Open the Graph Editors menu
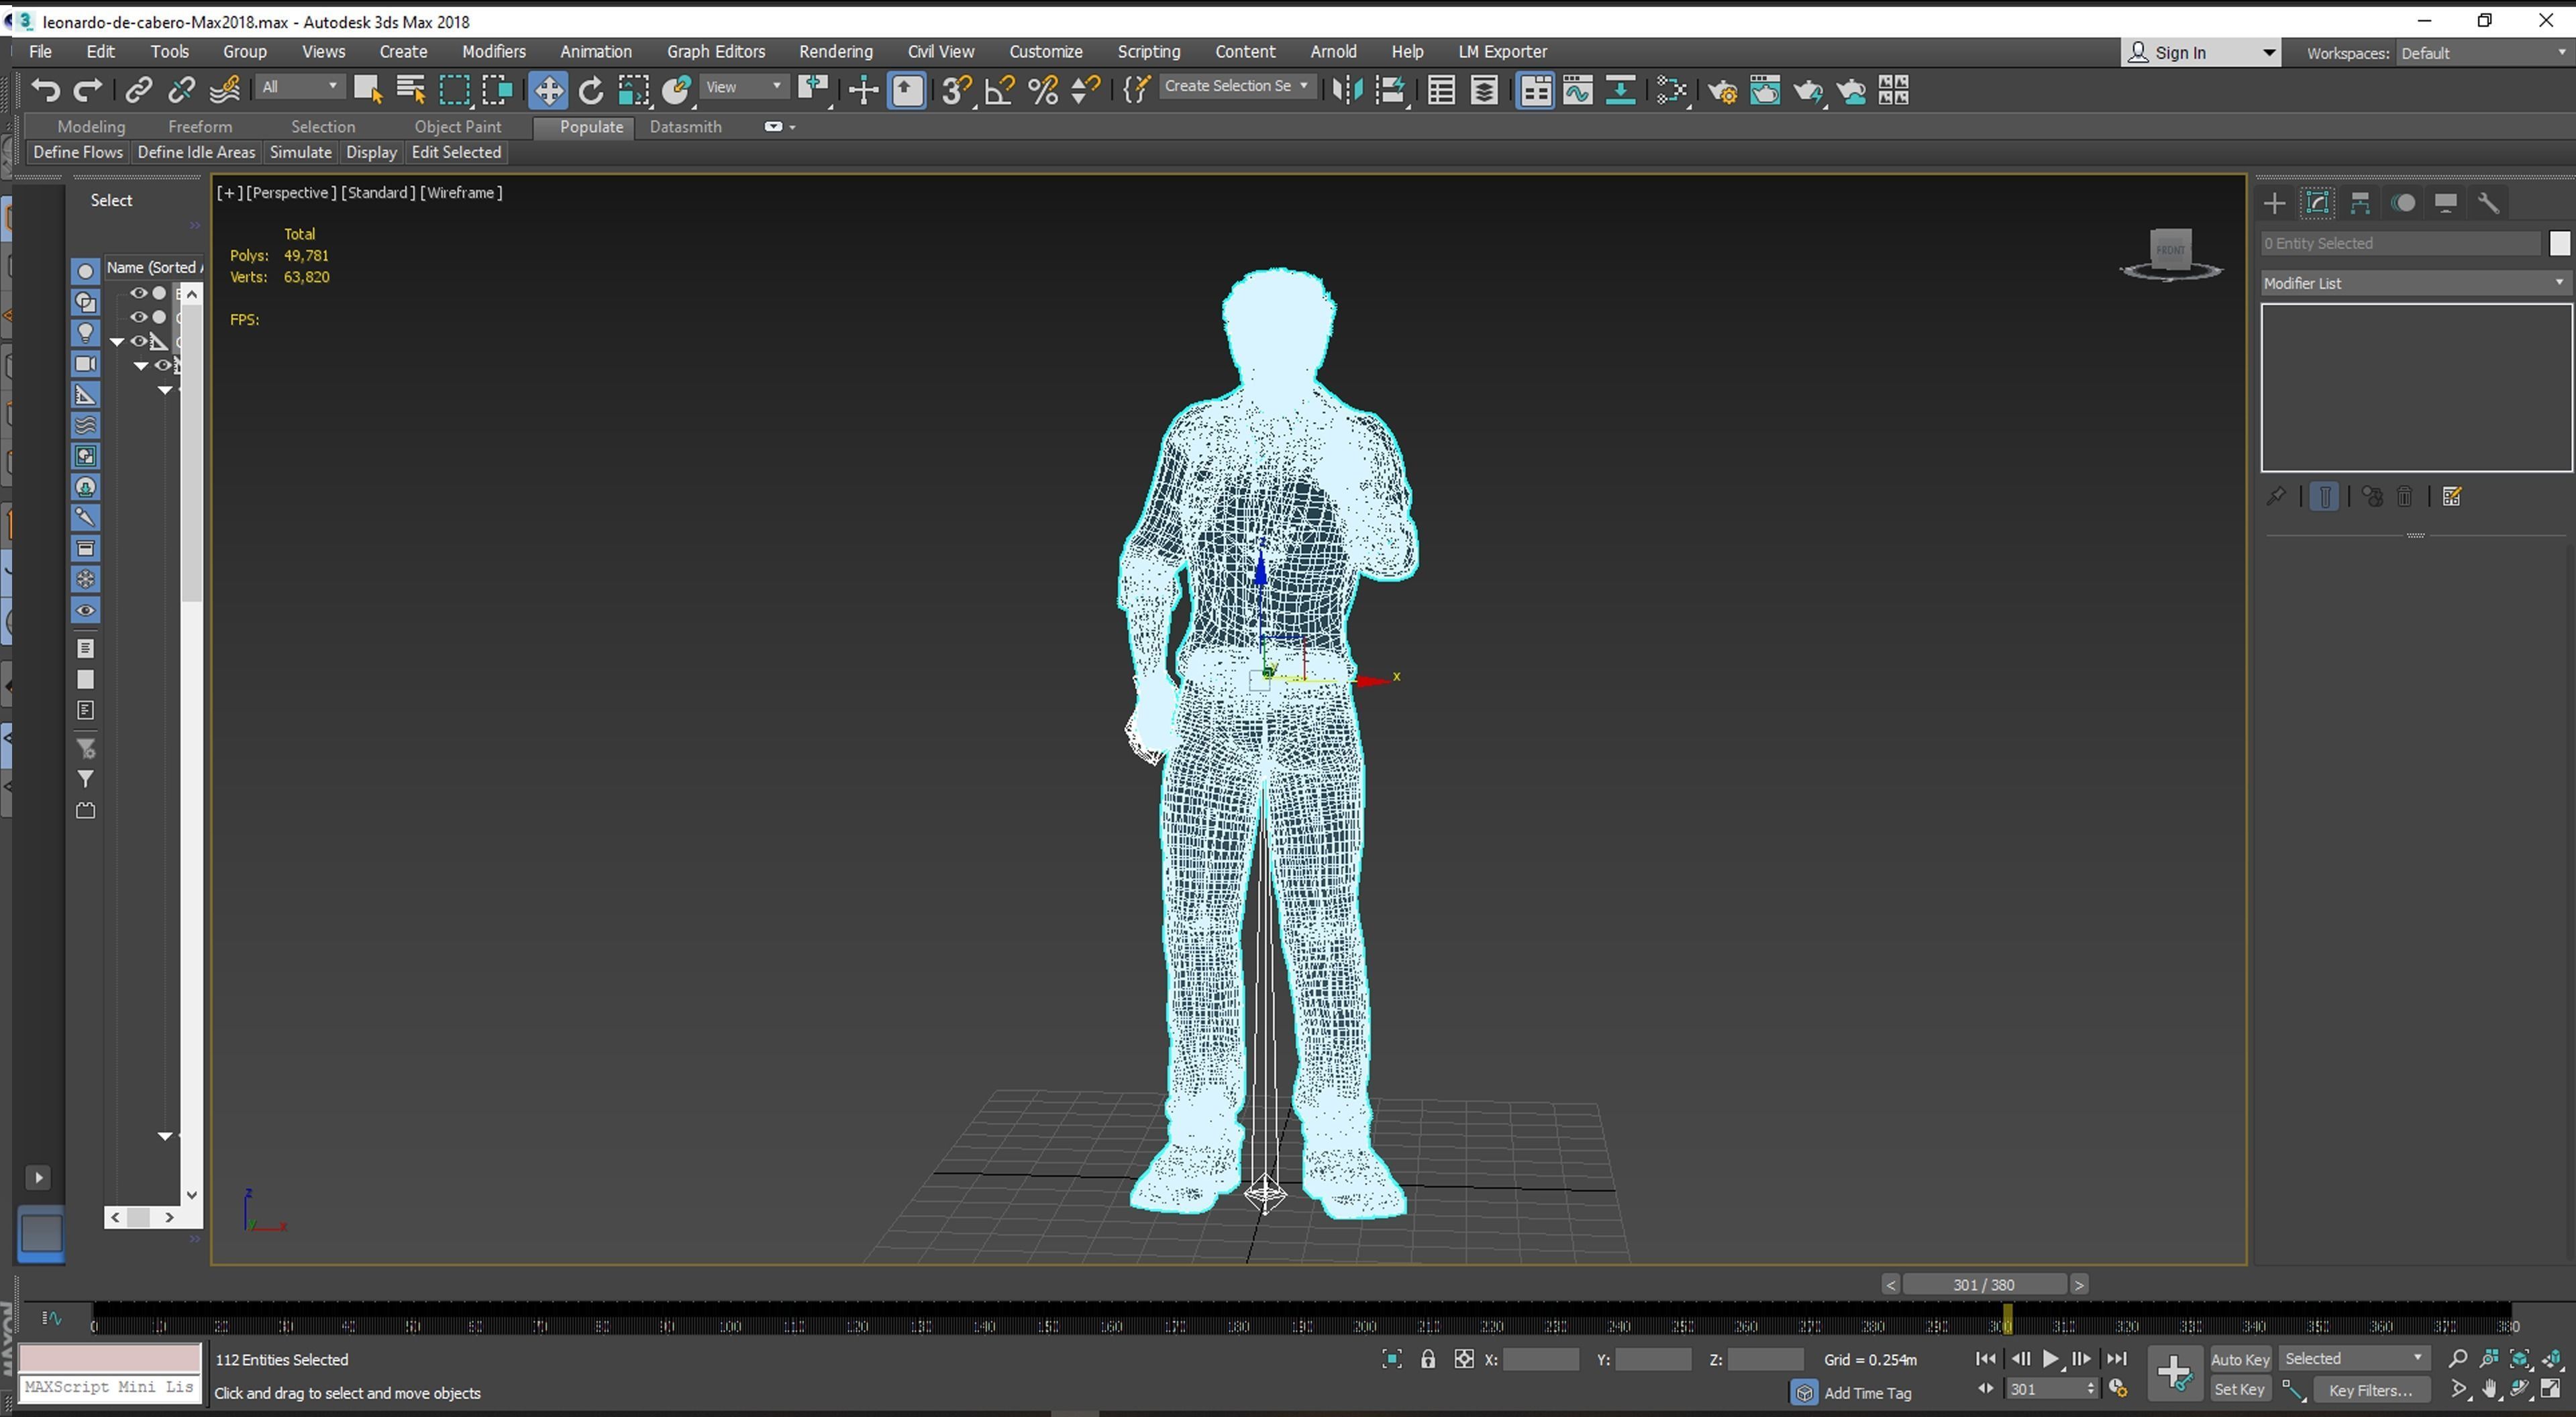Viewport: 2576px width, 1417px height. click(716, 52)
